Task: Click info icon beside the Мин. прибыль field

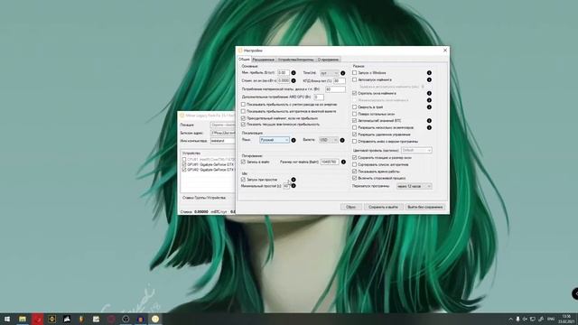Action: [294, 73]
